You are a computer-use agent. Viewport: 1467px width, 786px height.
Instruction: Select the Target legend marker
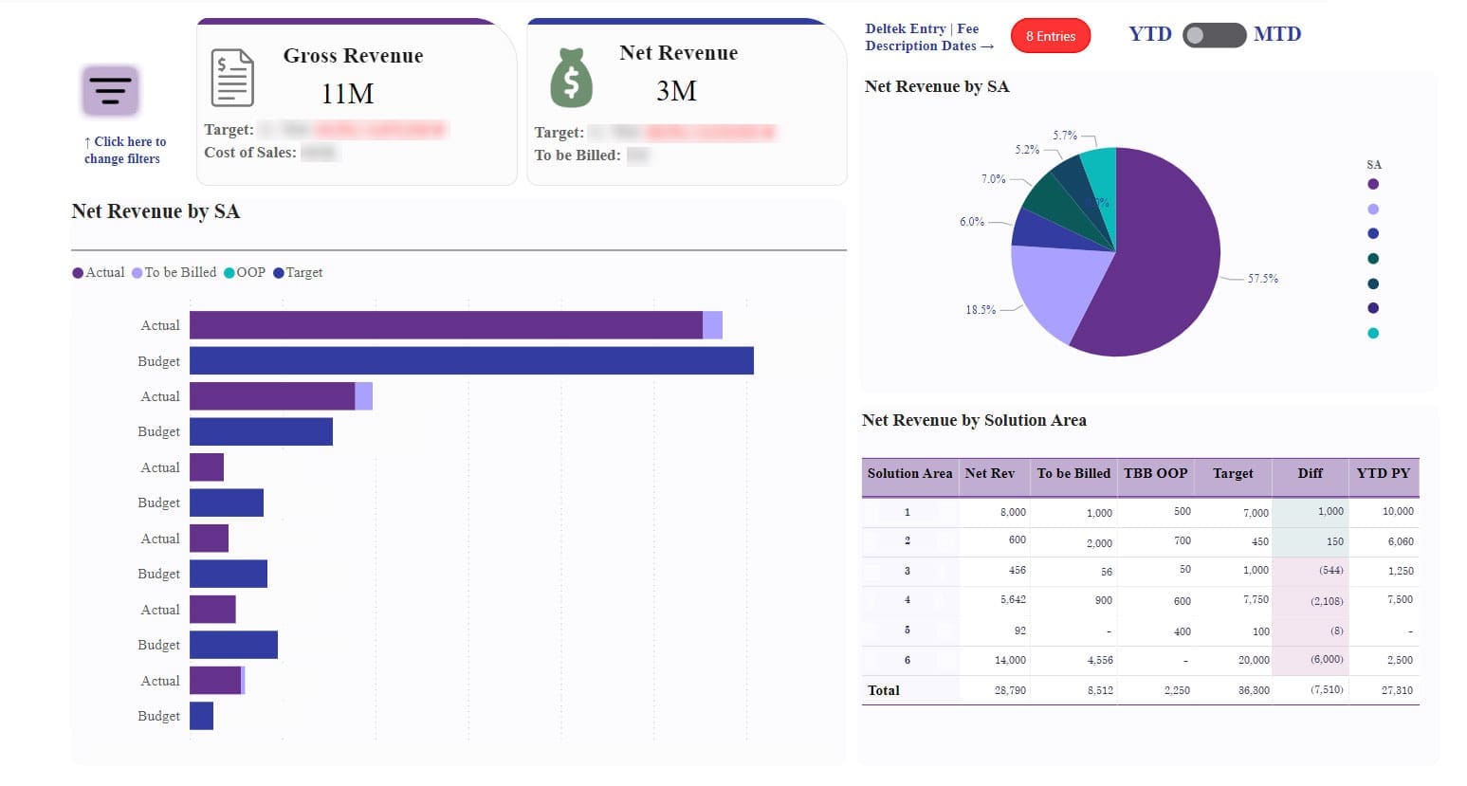point(279,273)
